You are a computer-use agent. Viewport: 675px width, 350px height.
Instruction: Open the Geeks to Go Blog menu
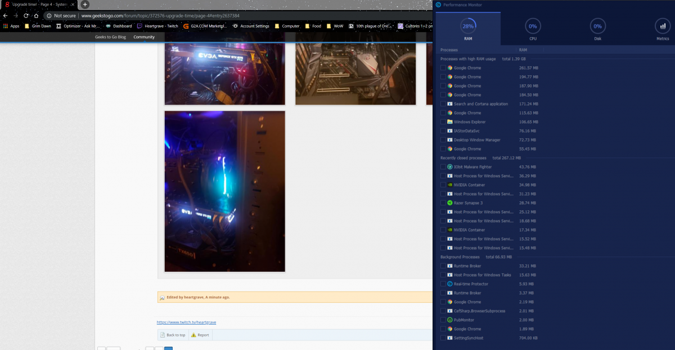click(x=110, y=37)
